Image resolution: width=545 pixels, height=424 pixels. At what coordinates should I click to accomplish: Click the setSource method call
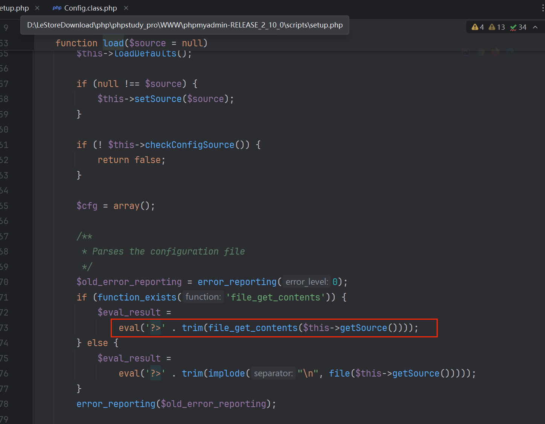[x=158, y=99]
